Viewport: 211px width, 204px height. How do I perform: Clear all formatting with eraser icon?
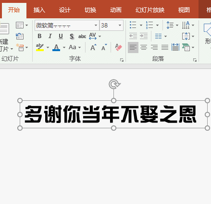click(x=118, y=47)
